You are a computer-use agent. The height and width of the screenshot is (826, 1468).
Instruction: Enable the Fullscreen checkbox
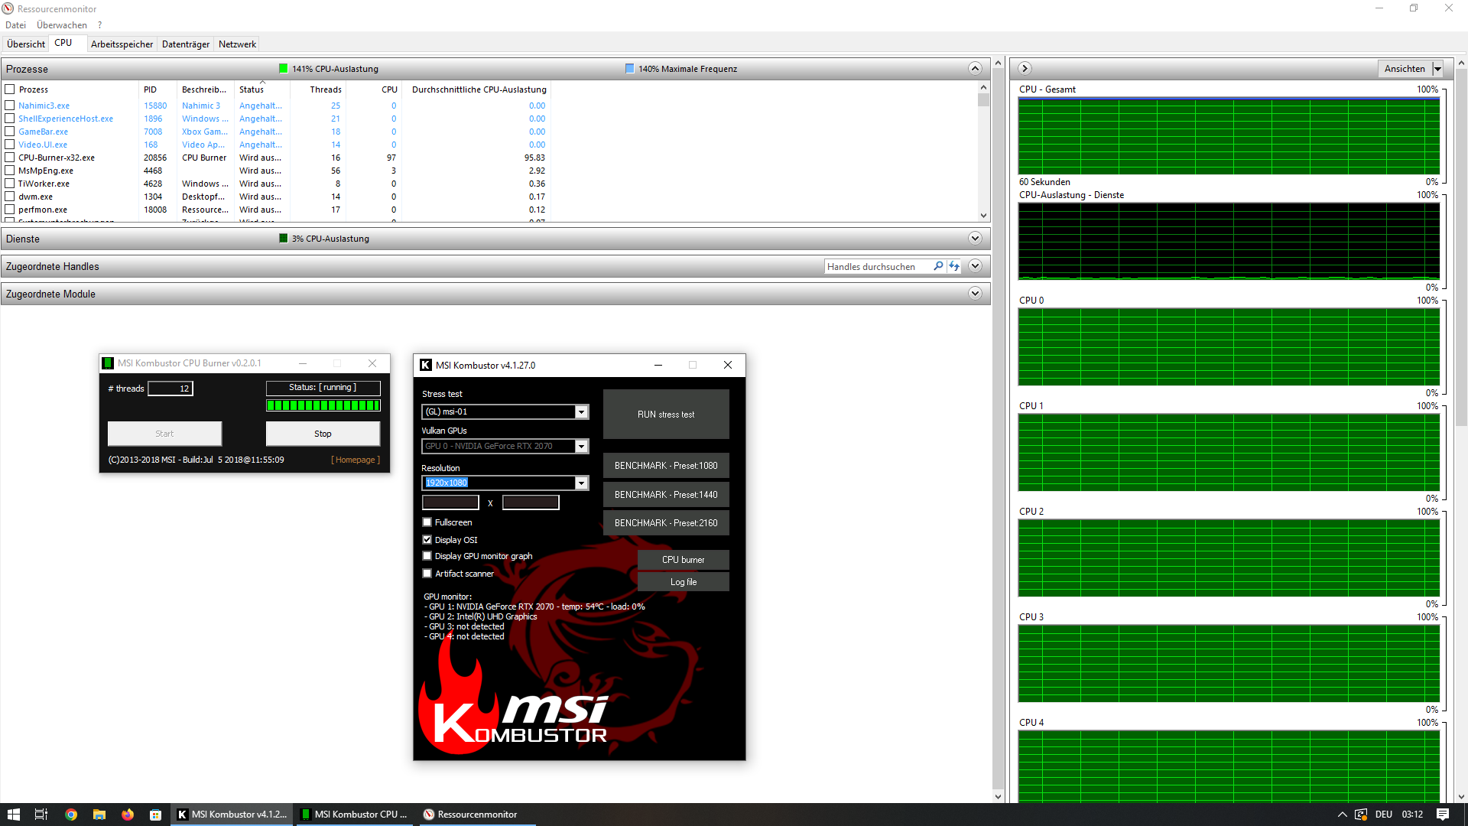[427, 522]
